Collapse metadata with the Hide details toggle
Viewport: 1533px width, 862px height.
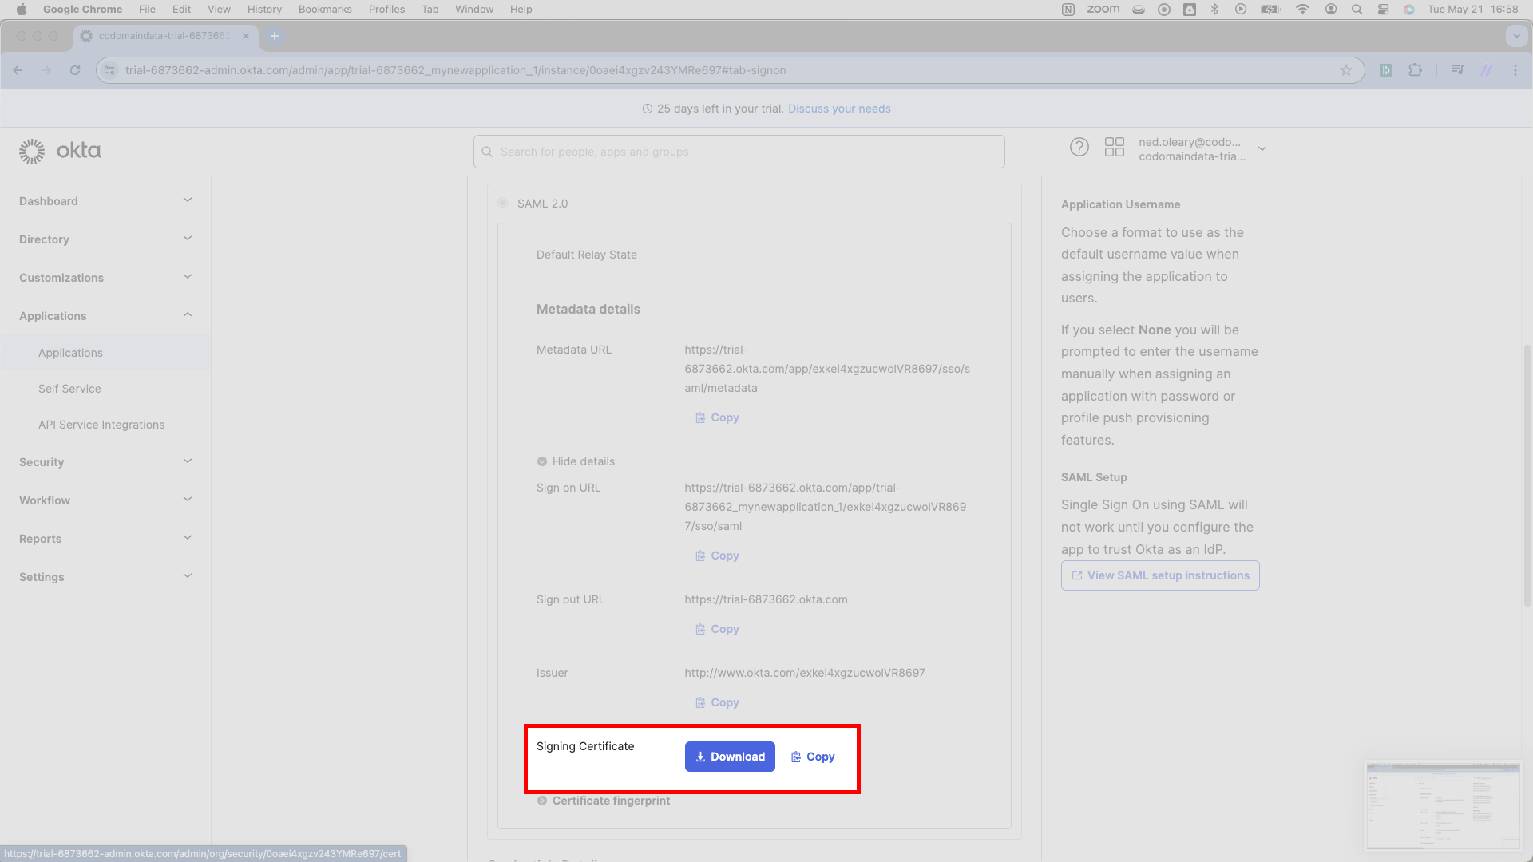576,461
